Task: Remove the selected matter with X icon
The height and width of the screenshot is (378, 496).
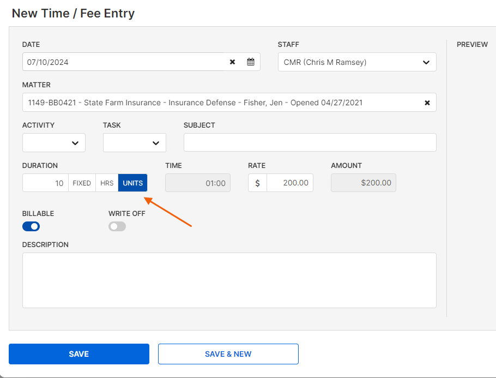Action: pos(427,103)
